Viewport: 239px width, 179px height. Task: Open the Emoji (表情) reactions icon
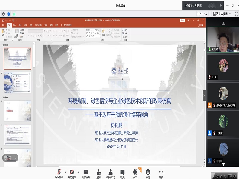pyautogui.click(x=148, y=172)
